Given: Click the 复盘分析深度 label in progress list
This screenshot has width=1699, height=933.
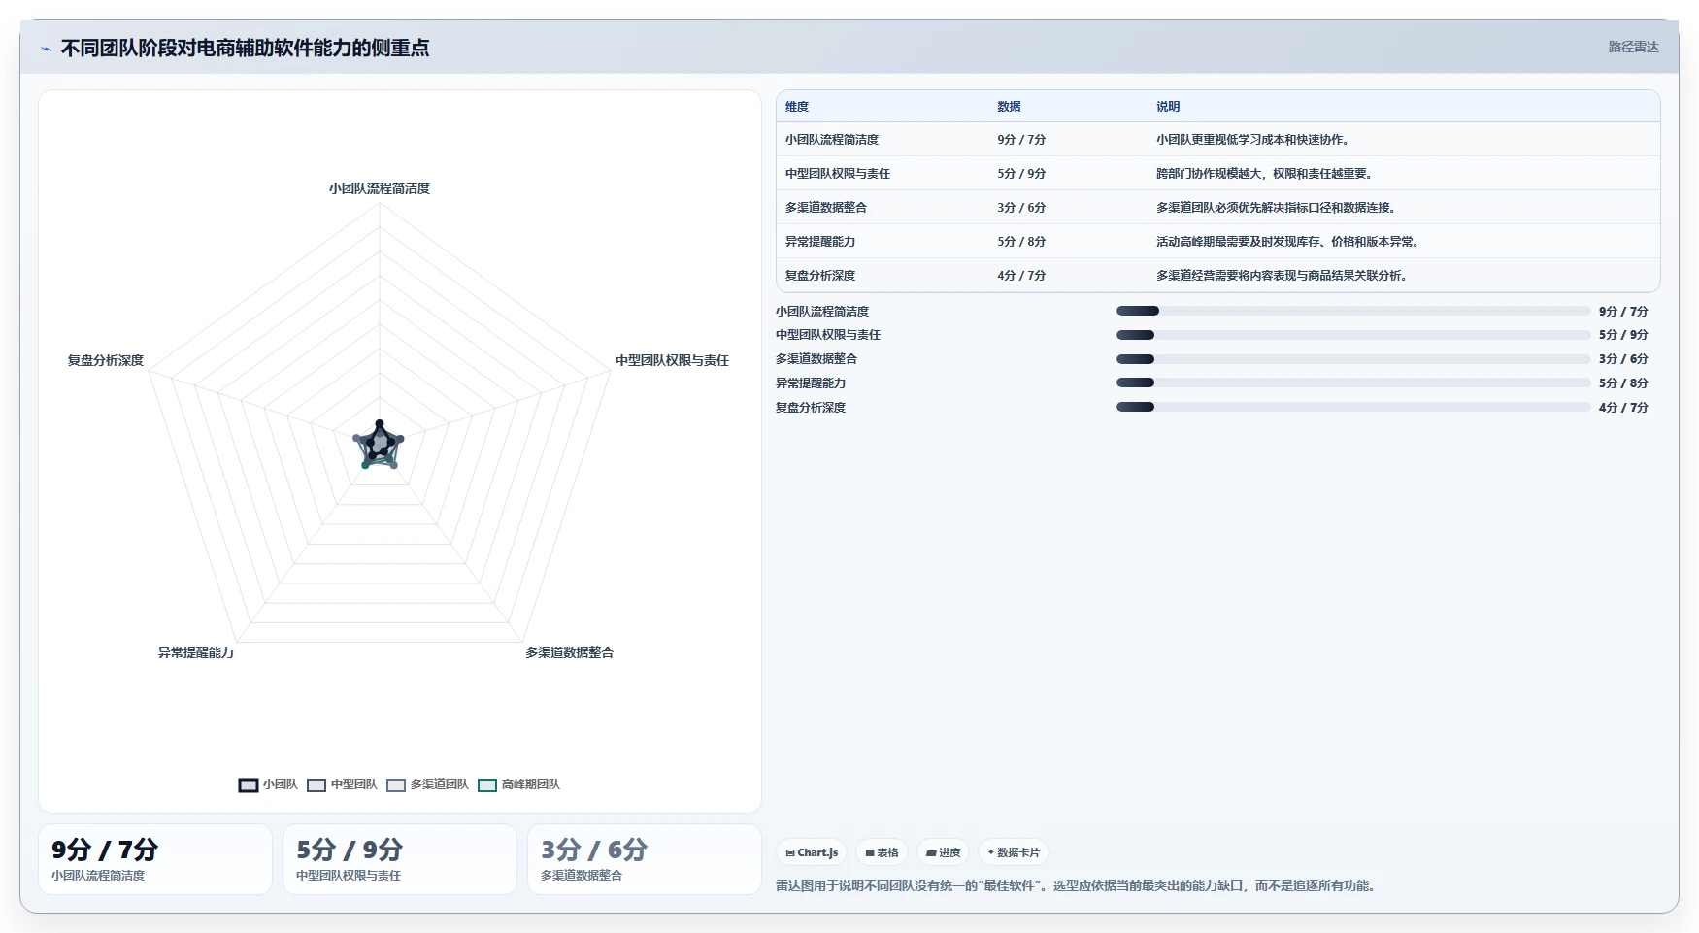Looking at the screenshot, I should [811, 408].
